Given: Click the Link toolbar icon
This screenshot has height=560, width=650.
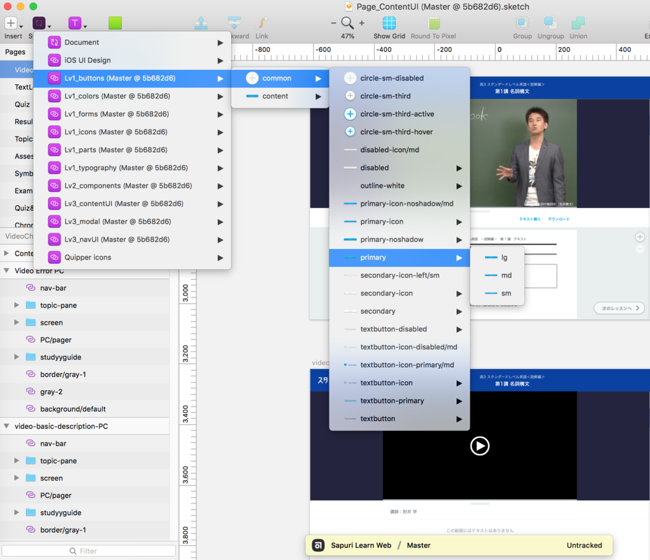Looking at the screenshot, I should click(262, 23).
